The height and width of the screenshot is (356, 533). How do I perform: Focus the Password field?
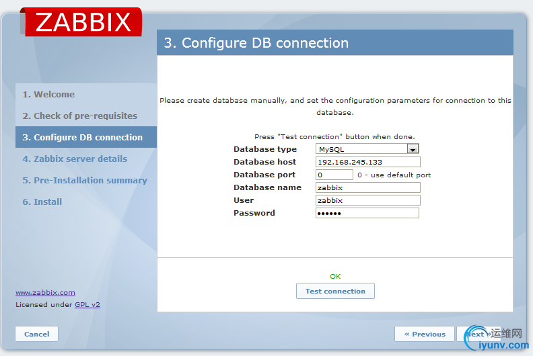tap(367, 213)
